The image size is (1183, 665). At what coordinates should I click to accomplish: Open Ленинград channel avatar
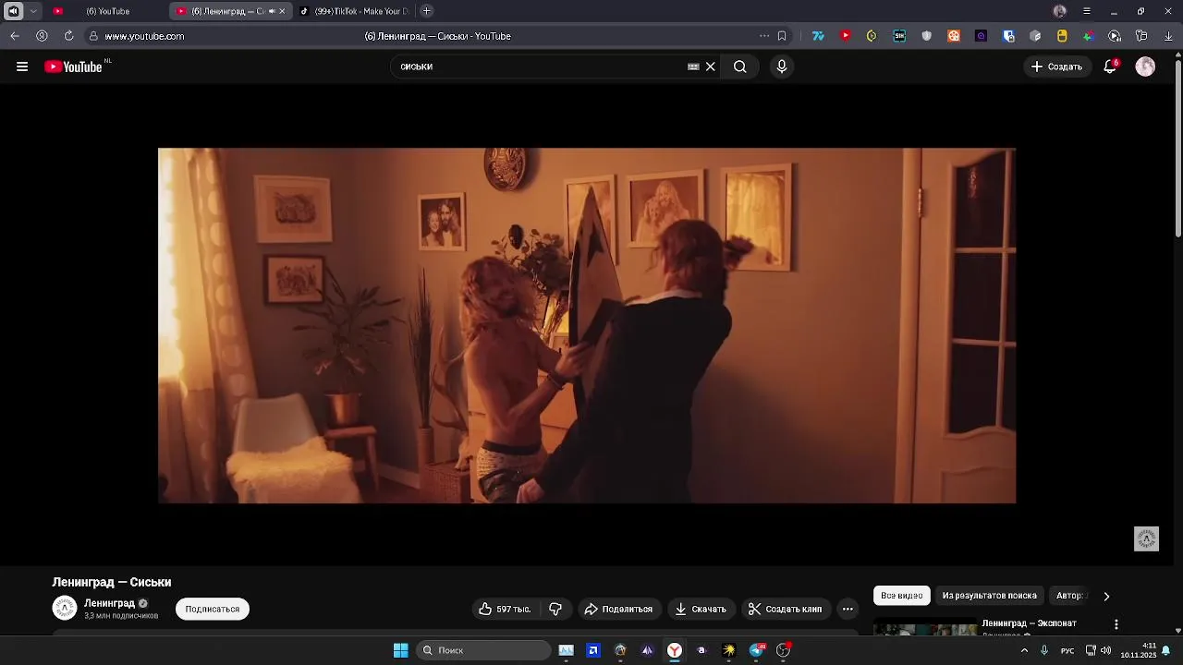[x=65, y=608]
